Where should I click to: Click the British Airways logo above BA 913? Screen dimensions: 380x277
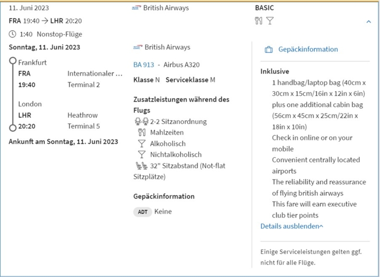(x=138, y=47)
